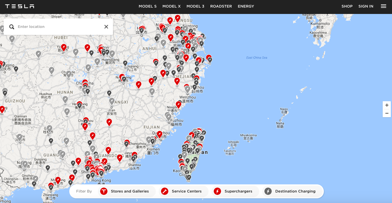Click the HUNAN province label
Screen dimensions: 392x203
click(65, 92)
